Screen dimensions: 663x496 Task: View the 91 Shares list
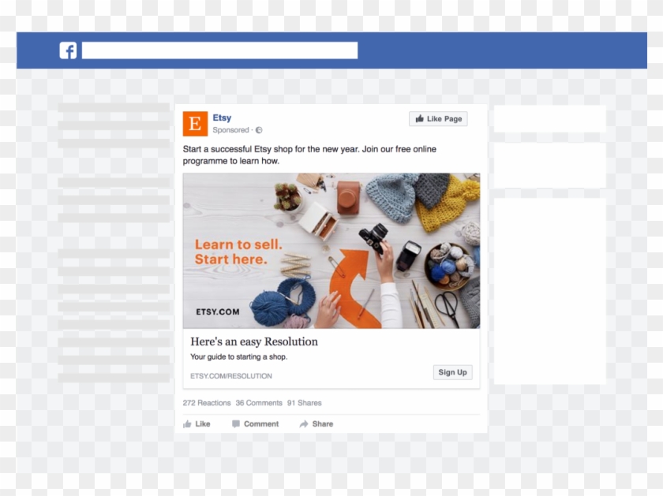(305, 403)
